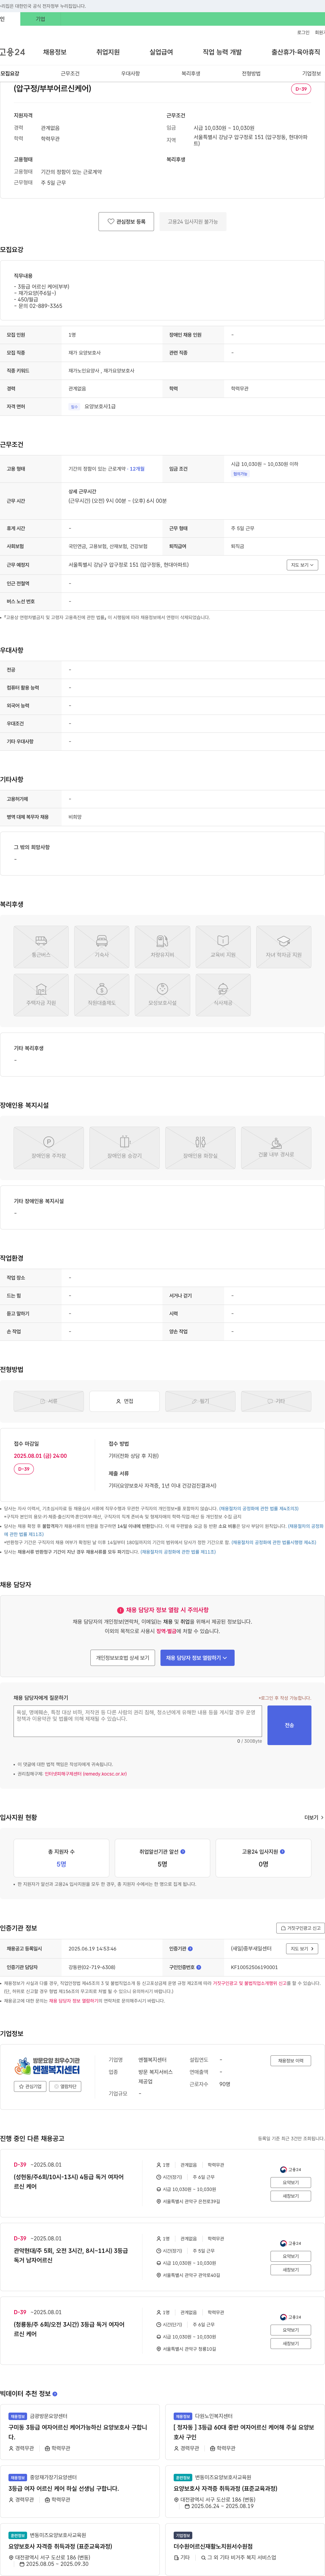Select the 기타 screening method tile
325x2576 pixels.
pos(276,1401)
